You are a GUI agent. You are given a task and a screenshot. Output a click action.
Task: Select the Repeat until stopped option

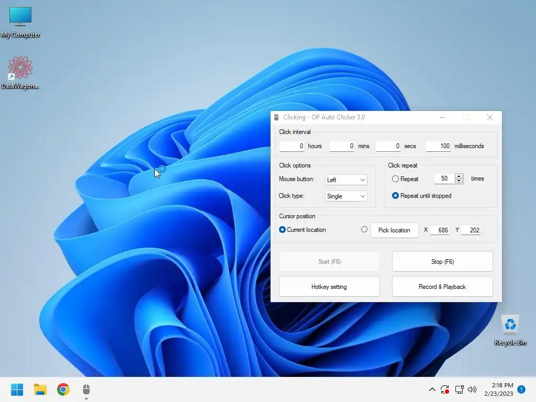(x=396, y=196)
